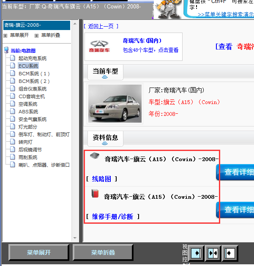
Task: Click the document icon beside 组合仪表系统
Action: 13,88
